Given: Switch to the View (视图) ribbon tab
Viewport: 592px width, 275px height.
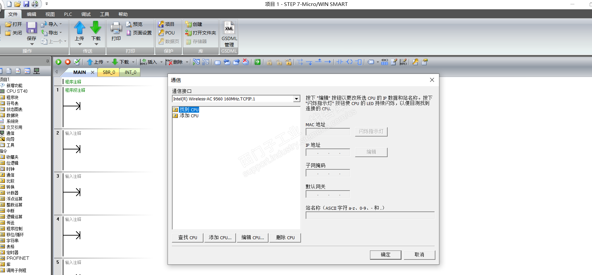Looking at the screenshot, I should [x=50, y=14].
